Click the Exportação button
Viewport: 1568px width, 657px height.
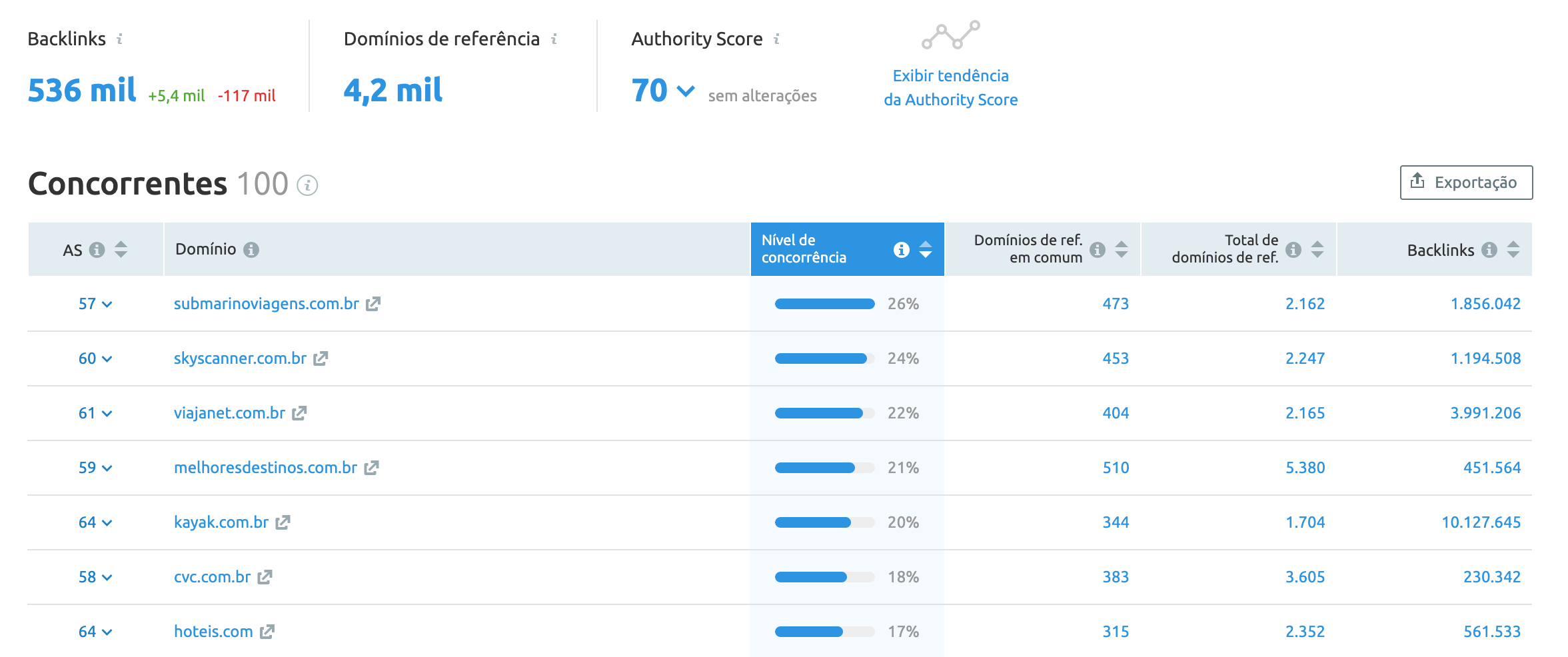coord(1466,183)
